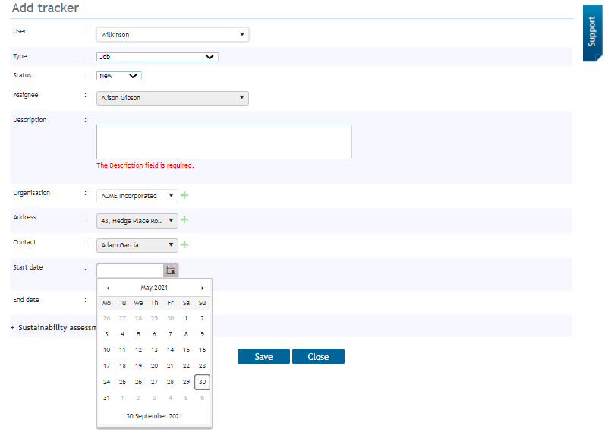Select day 31 in the calendar
The width and height of the screenshot is (605, 435).
click(106, 398)
